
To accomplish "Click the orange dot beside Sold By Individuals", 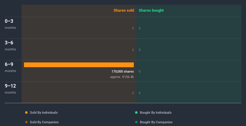I will [26, 112].
